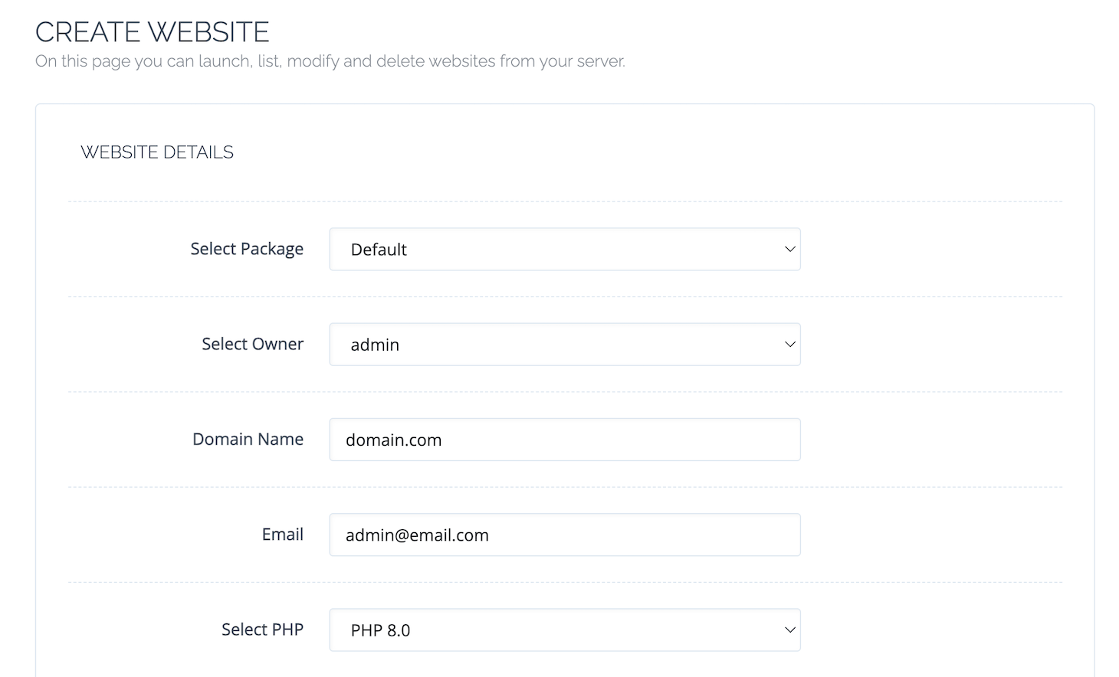
Task: Open the Select Owner dropdown
Action: (564, 345)
